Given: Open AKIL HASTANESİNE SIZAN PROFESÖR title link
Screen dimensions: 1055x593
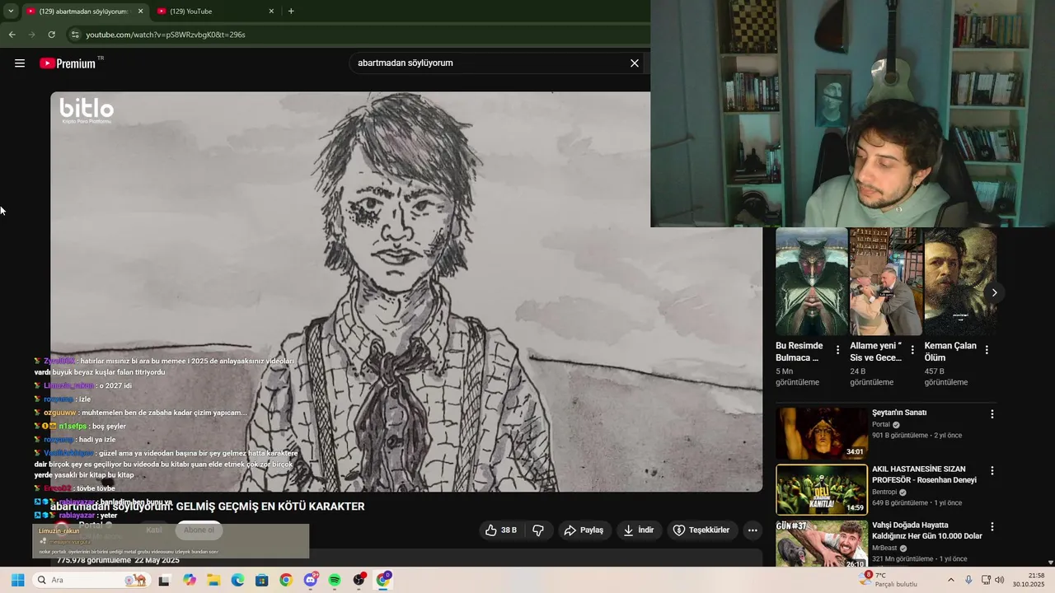Looking at the screenshot, I should (924, 474).
